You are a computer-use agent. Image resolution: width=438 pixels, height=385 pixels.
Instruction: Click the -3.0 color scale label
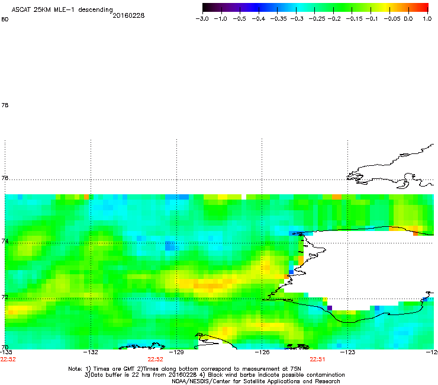[202, 19]
